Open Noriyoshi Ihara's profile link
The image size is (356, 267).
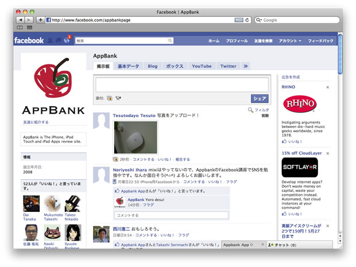coord(130,170)
